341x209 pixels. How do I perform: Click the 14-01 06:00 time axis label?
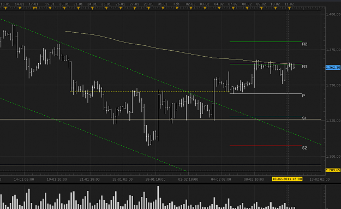pos(24,180)
